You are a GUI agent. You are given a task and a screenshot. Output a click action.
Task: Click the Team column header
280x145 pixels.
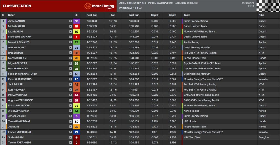point(187,15)
